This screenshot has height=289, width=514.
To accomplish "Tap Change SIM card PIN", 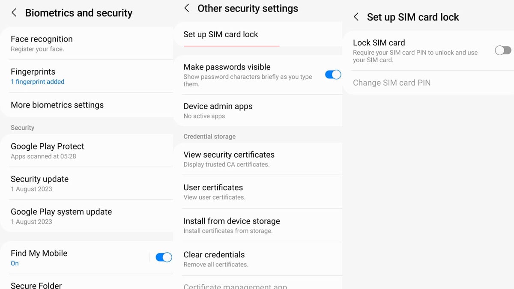I will tap(428, 83).
